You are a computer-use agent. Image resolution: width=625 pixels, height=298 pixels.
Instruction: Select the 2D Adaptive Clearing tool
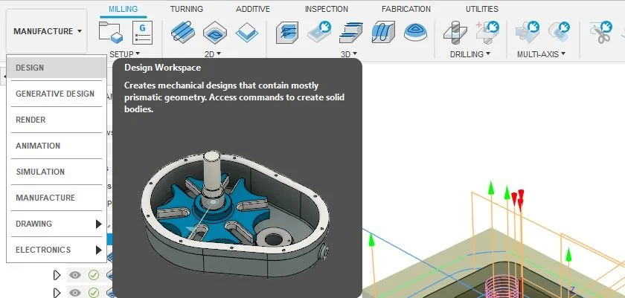[x=183, y=32]
